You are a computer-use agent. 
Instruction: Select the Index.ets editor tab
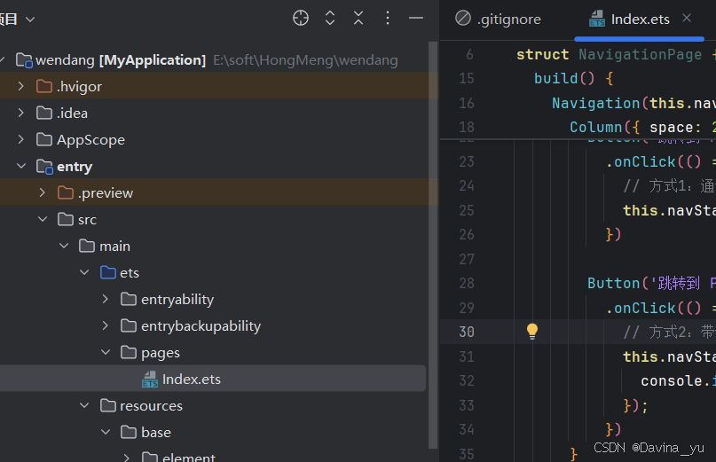coord(629,20)
